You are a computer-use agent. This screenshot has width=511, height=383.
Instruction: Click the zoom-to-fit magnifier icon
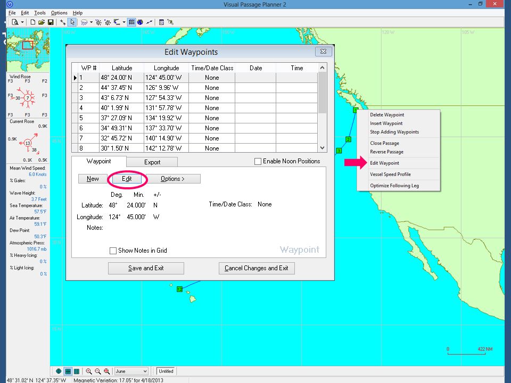(x=107, y=371)
